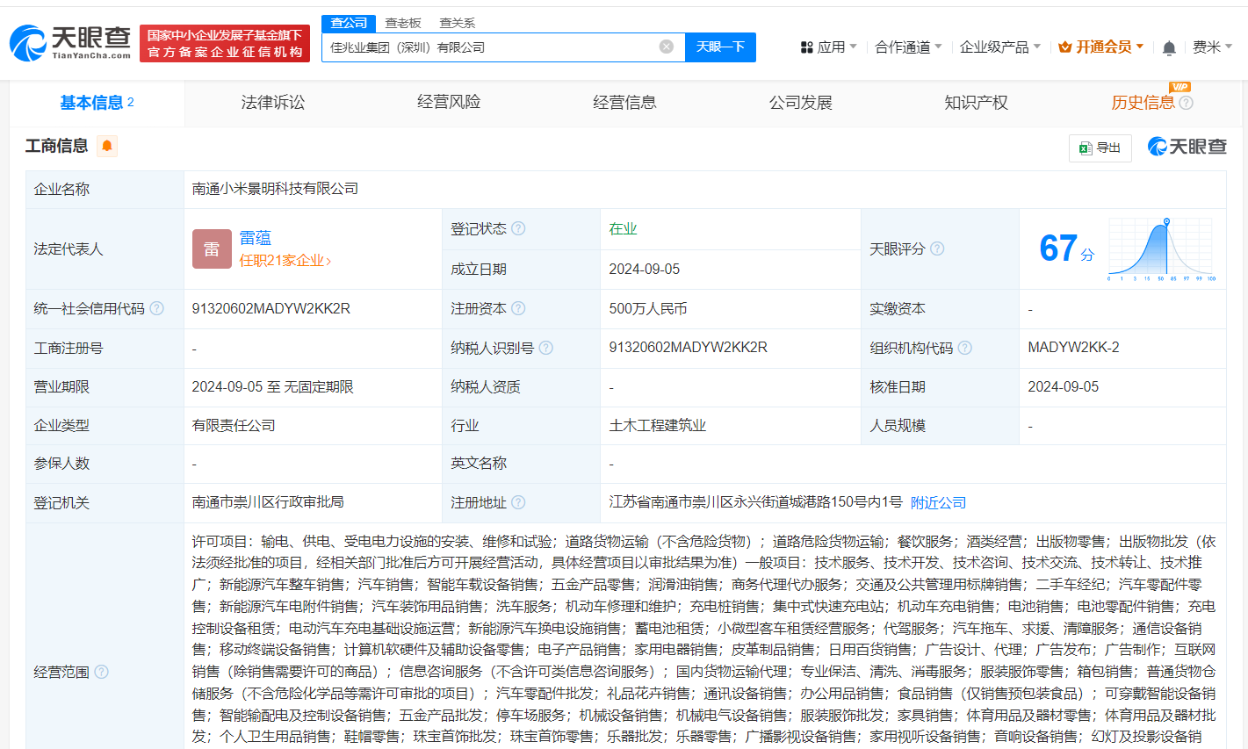This screenshot has width=1248, height=749.
Task: Click the help icon next to 天眼评分
Action: coord(938,248)
